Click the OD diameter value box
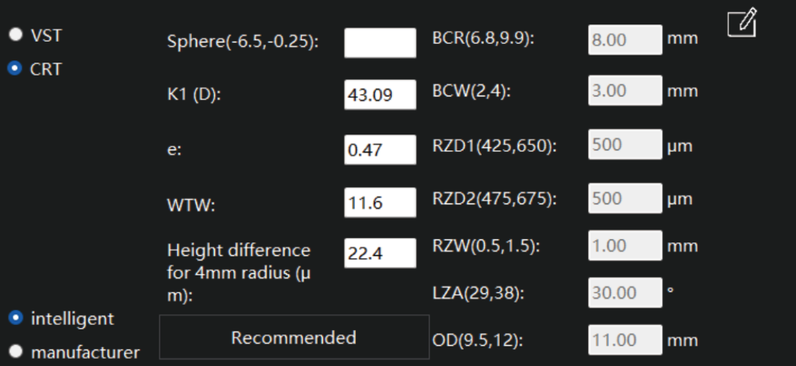The height and width of the screenshot is (366, 796). point(626,339)
